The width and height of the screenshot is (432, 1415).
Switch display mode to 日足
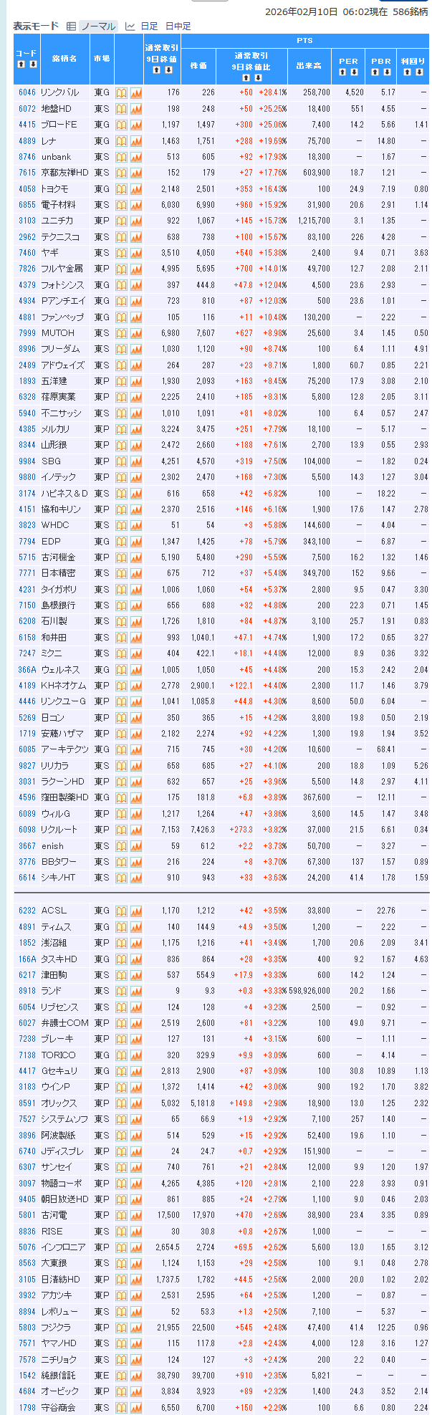click(149, 27)
